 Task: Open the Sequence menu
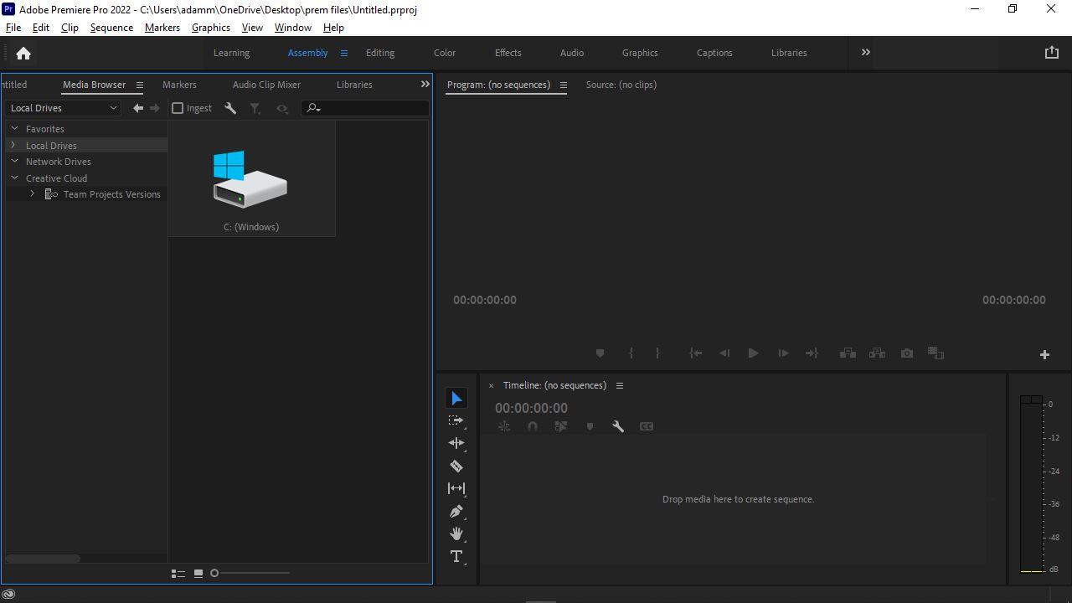[111, 28]
